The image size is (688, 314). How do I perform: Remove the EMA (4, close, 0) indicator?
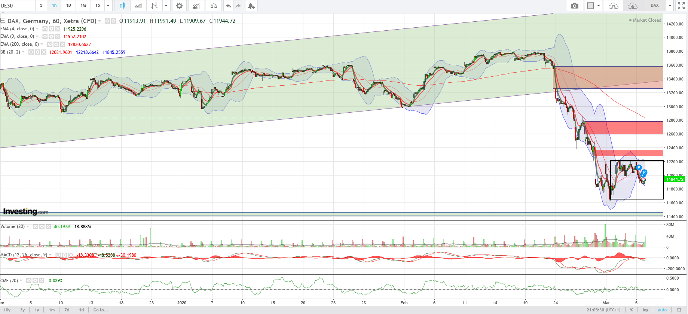click(58, 29)
